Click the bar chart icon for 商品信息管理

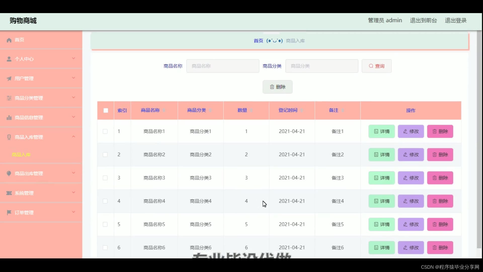pyautogui.click(x=9, y=118)
